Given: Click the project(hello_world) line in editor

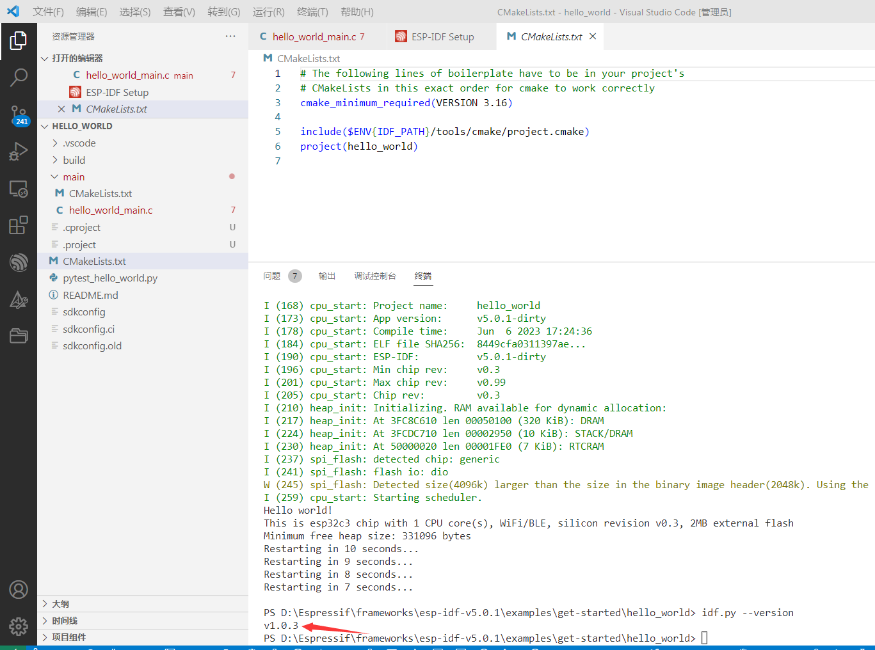Looking at the screenshot, I should 359,146.
